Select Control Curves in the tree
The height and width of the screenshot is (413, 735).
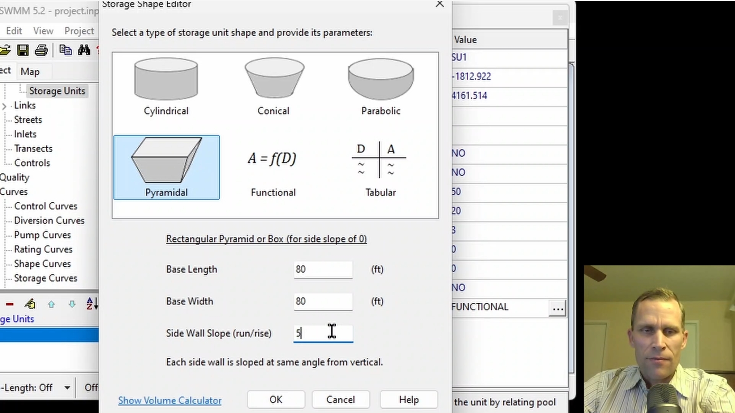(46, 206)
